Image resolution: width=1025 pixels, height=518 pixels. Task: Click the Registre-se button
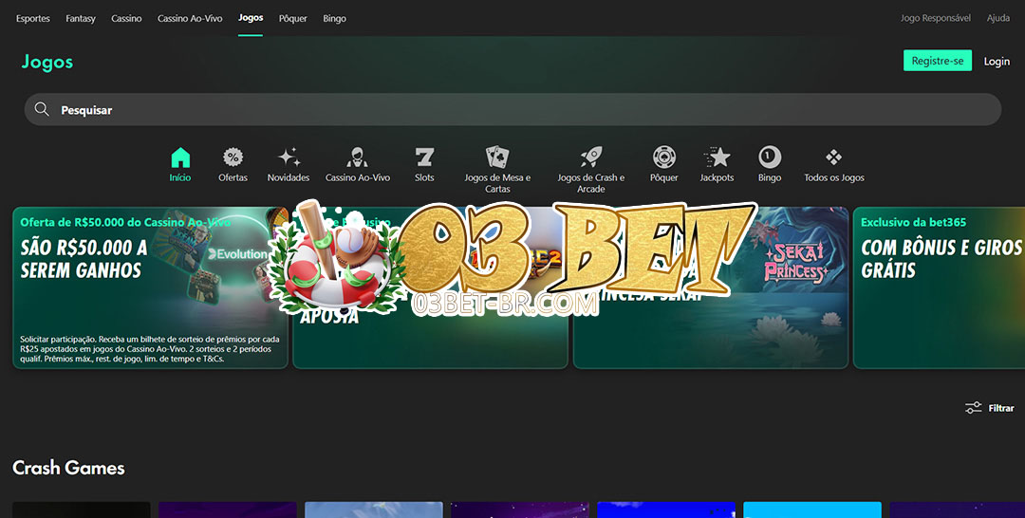938,61
